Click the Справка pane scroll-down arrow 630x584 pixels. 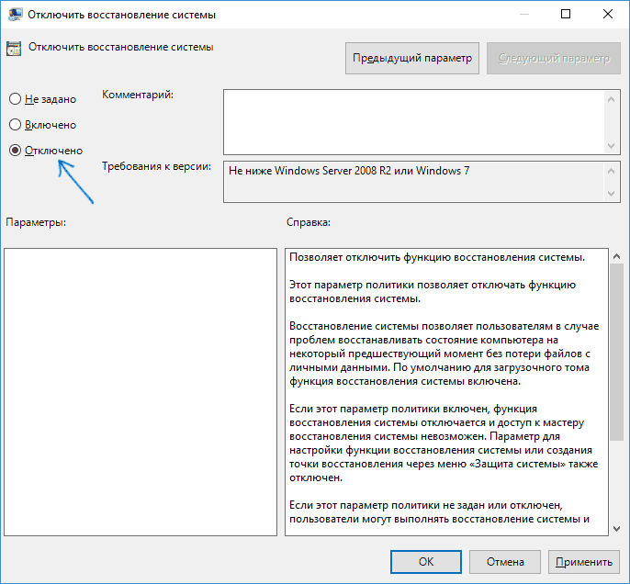(617, 529)
